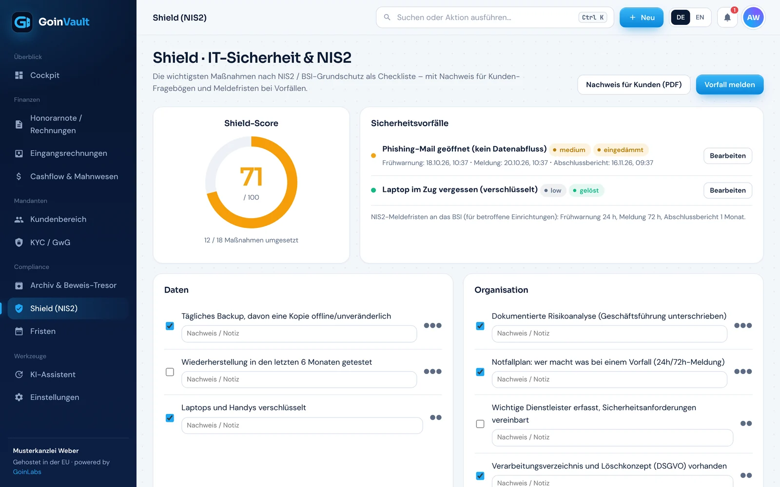Image resolution: width=780 pixels, height=487 pixels.
Task: Click Nachweis / Notiz field under Dokumentierte Risikoanalyse
Action: pyautogui.click(x=609, y=334)
